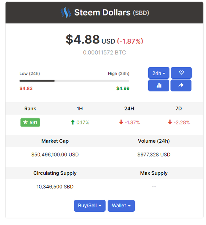Viewport: 206px width, 225px height.
Task: Click the red down arrow beside -1.87%
Action: pos(121,122)
